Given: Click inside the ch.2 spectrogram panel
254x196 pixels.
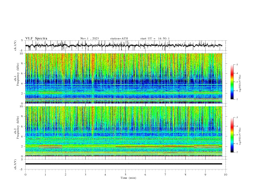Looking at the screenshot, I should pyautogui.click(x=124, y=131).
